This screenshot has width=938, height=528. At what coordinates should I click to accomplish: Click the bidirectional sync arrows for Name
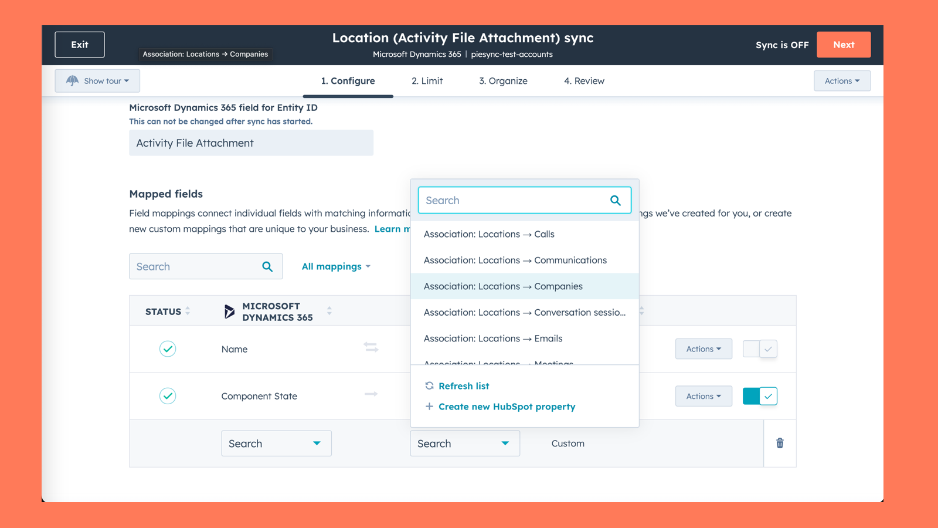tap(371, 347)
